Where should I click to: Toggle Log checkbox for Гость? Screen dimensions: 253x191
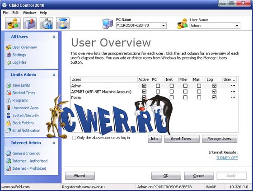pos(214,97)
